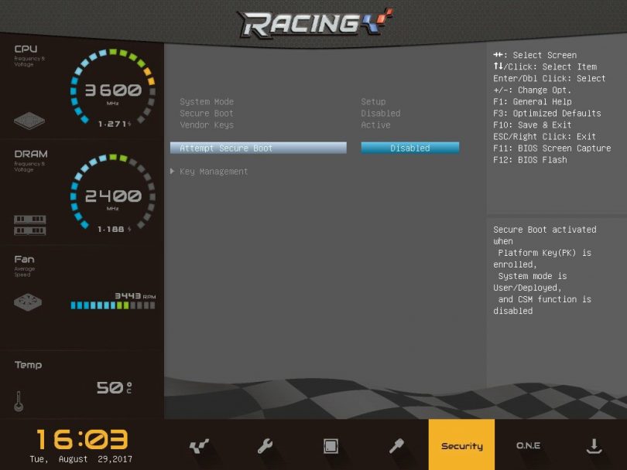Expand the Key Management submenu
627x470 pixels.
[214, 172]
